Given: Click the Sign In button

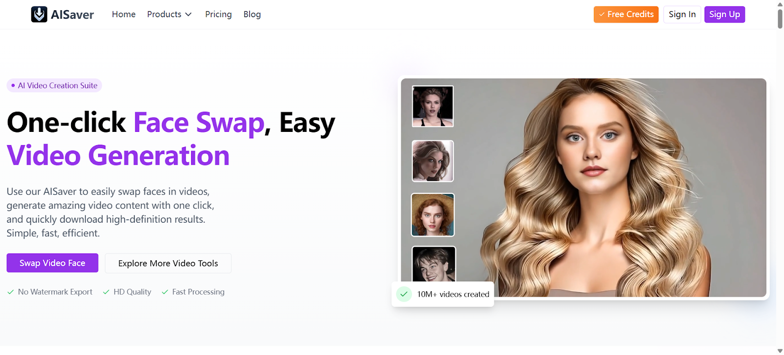Looking at the screenshot, I should pos(682,14).
